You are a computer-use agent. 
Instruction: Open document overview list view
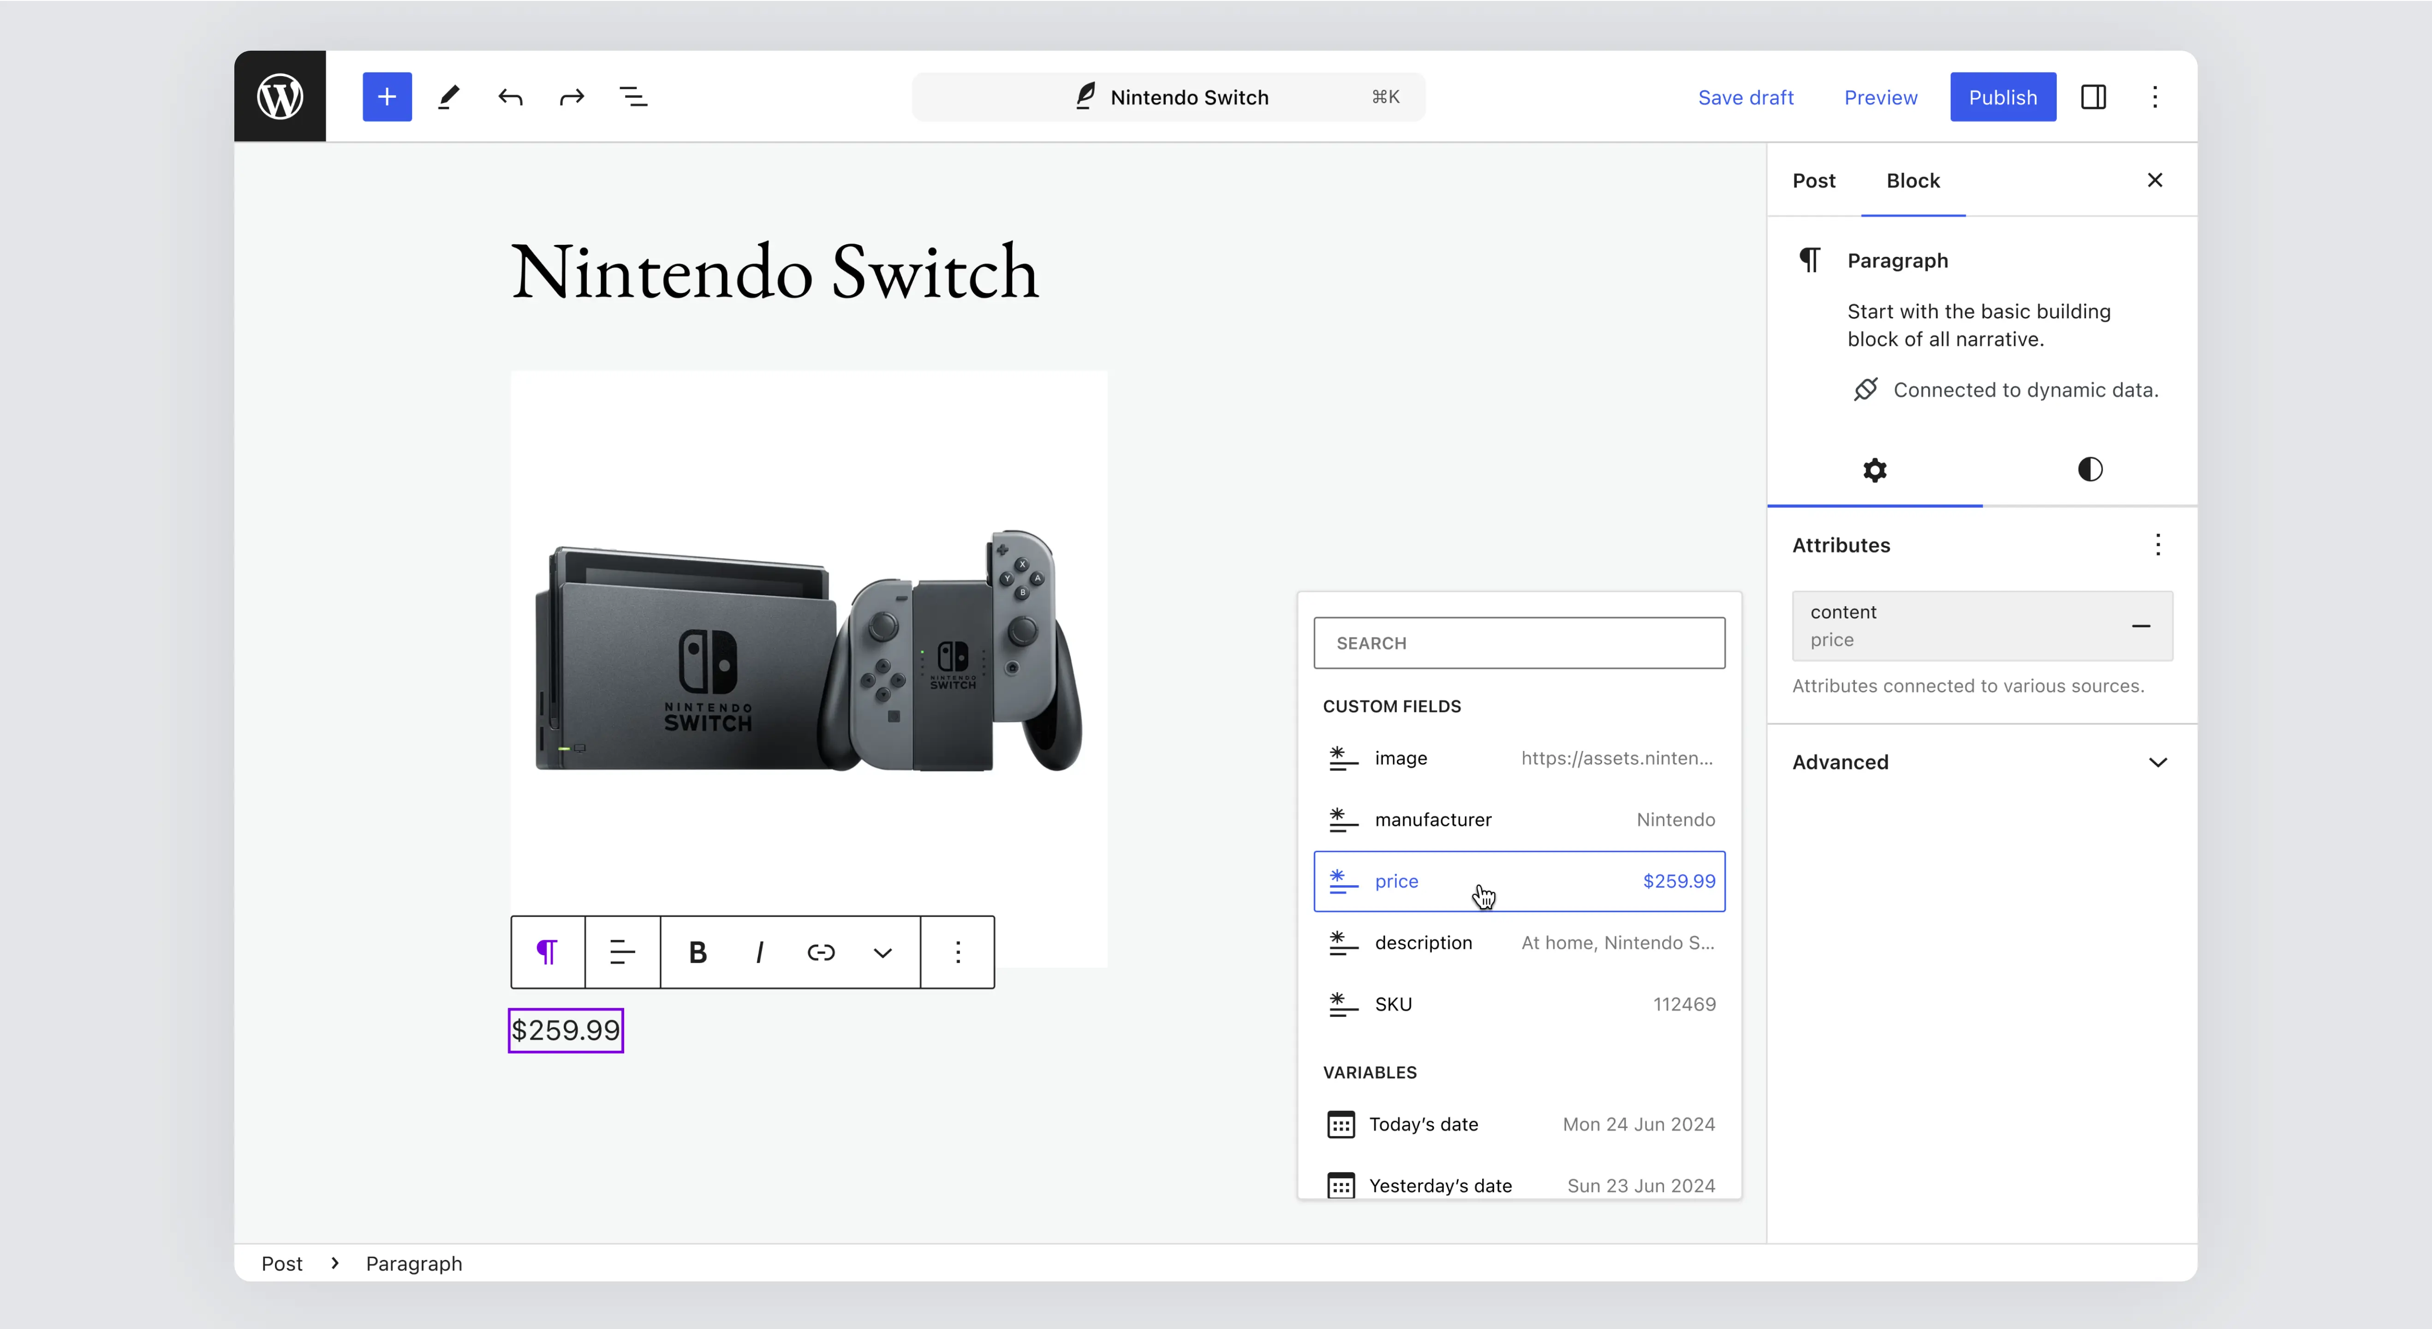(x=632, y=96)
